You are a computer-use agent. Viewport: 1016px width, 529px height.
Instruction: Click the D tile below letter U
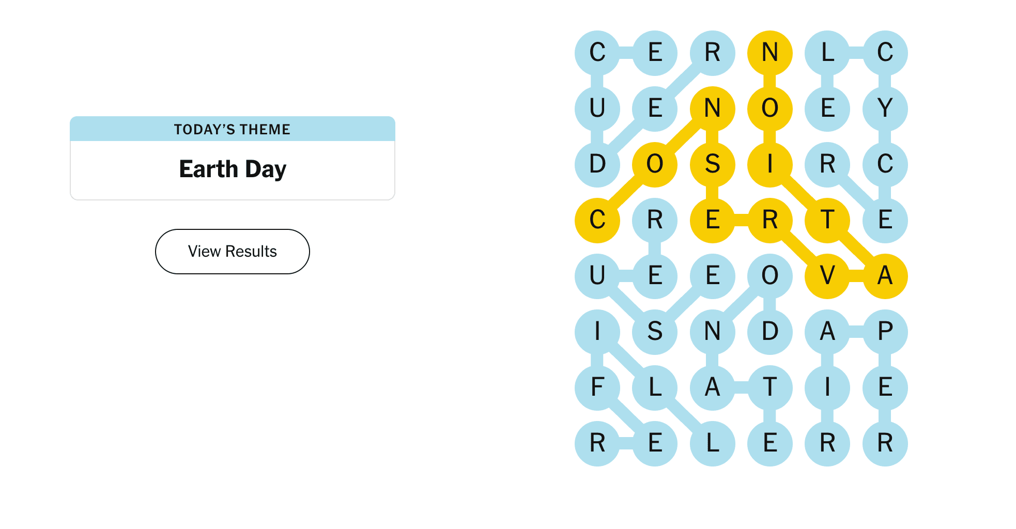tap(597, 164)
